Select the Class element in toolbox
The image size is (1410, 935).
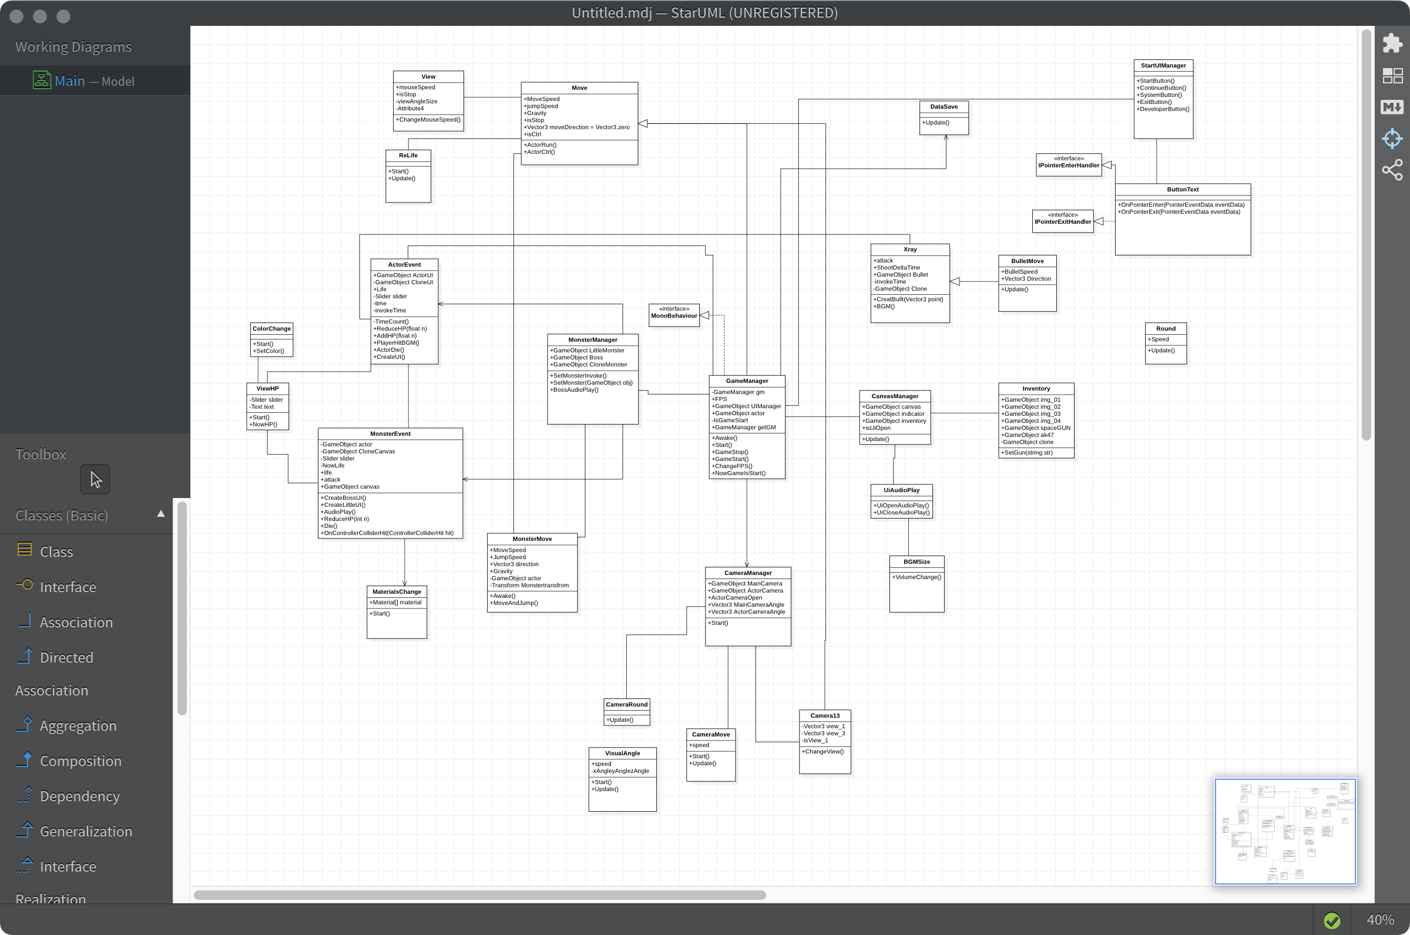coord(56,551)
